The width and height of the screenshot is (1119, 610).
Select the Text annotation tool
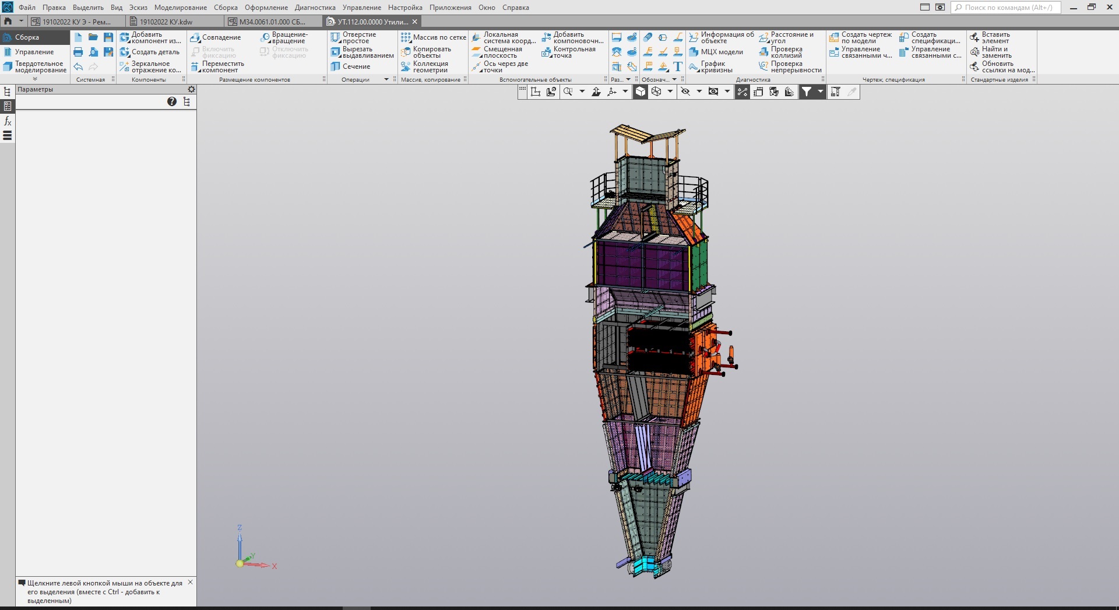[678, 66]
